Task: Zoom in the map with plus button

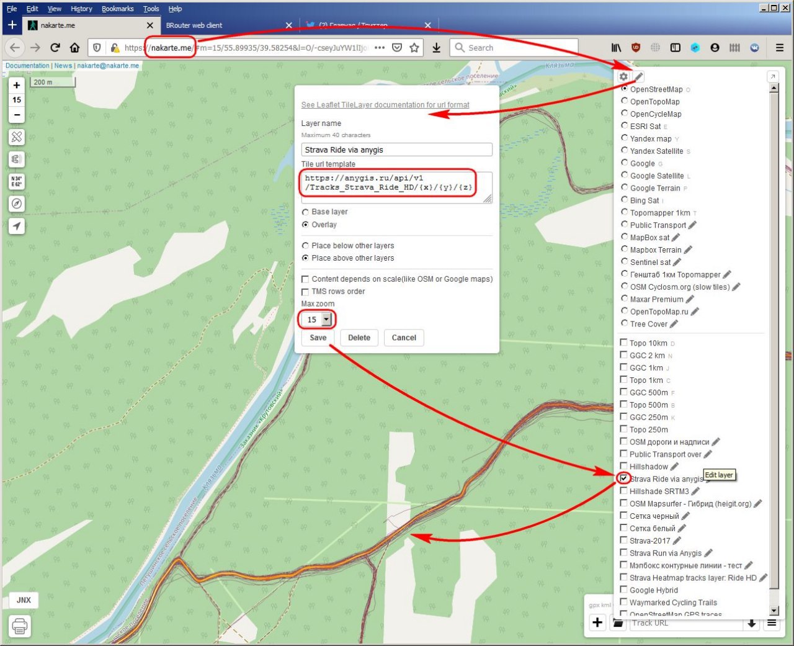Action: click(17, 85)
